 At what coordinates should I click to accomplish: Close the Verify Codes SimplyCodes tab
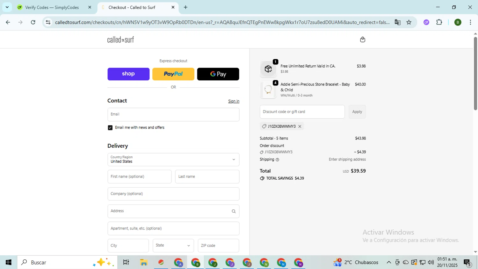90,7
